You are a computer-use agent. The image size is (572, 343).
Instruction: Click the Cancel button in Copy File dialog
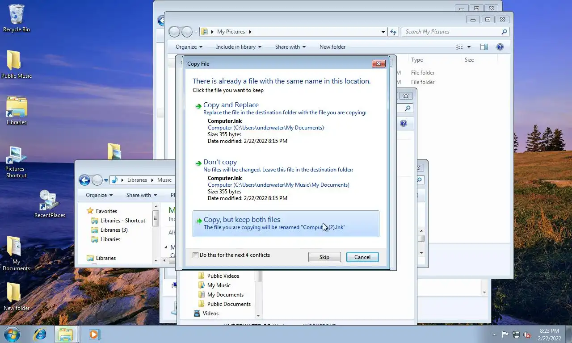(362, 257)
